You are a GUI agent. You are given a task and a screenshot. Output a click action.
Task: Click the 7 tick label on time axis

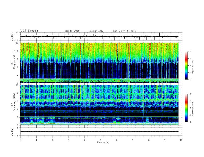pos(133,140)
